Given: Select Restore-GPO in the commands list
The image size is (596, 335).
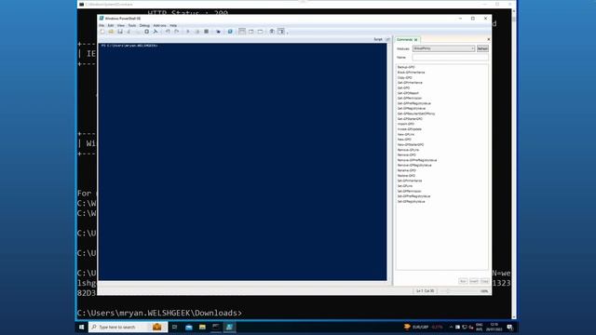Looking at the screenshot, I should (406, 176).
